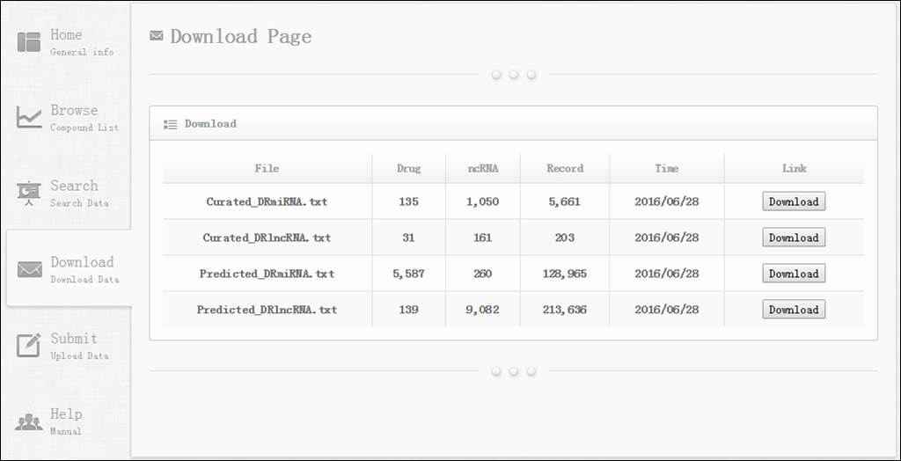Click envelope icon beside Download Page title
The image size is (901, 461).
tap(157, 36)
